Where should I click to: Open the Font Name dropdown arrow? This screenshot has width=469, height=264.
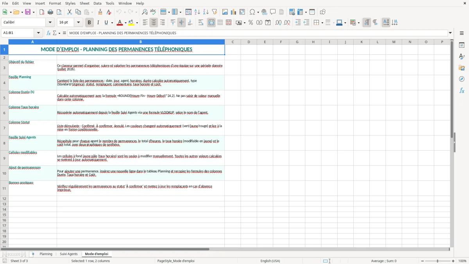click(50, 23)
